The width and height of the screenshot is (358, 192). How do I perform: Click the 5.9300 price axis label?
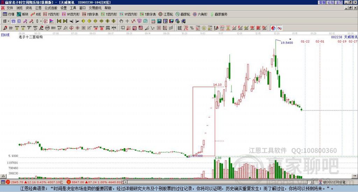(13, 156)
